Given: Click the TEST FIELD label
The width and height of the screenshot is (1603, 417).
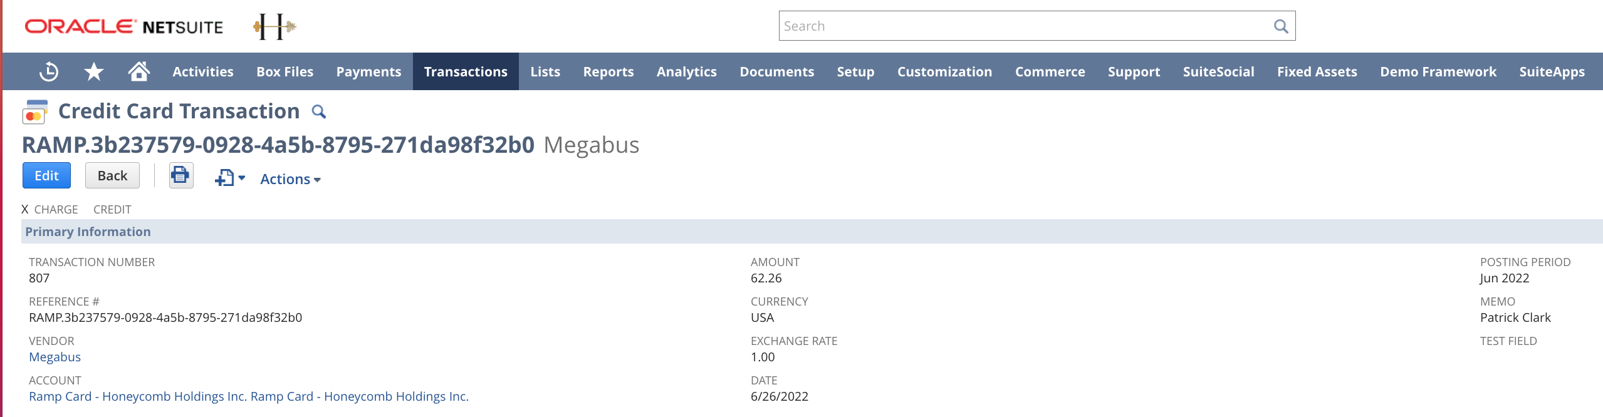Looking at the screenshot, I should click(1508, 341).
